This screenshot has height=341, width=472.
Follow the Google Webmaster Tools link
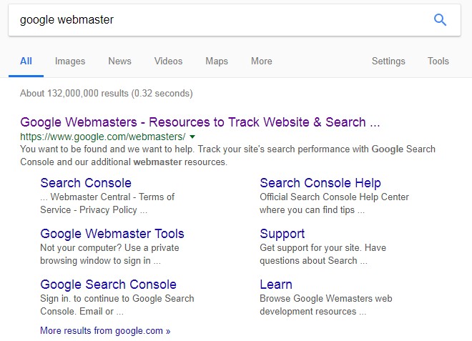click(112, 234)
